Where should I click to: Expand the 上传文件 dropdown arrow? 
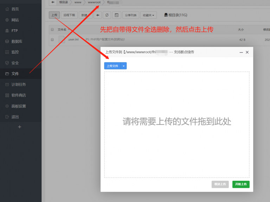click(124, 66)
